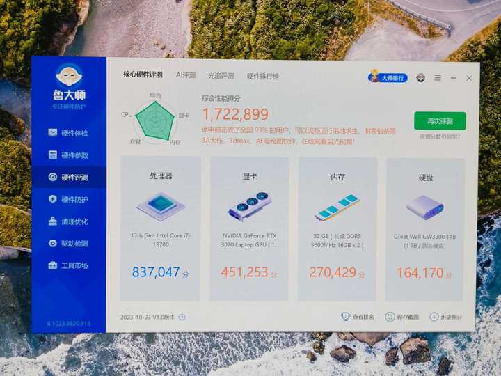Screen dimensions: 501x376
Task: Click the 处理器 CPU chip icon
Action: coord(161,206)
